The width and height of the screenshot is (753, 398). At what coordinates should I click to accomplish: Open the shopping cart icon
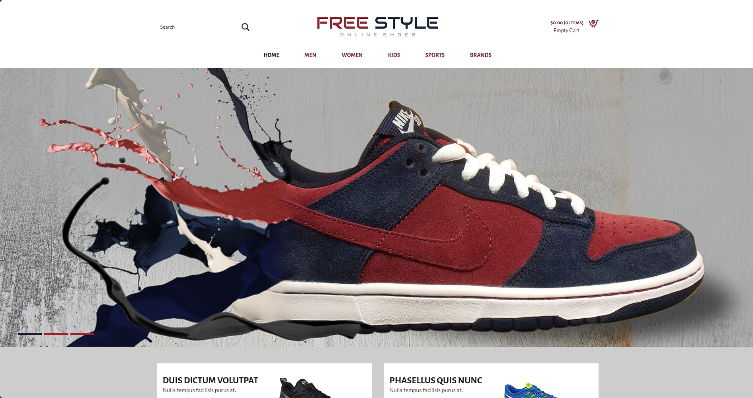pos(593,23)
